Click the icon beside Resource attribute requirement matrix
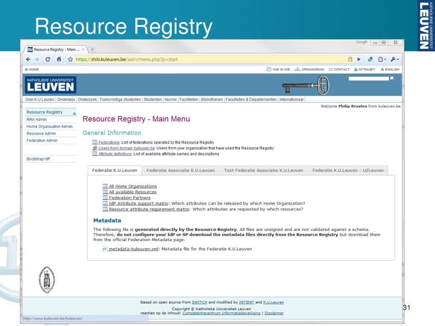The height and width of the screenshot is (326, 435). click(105, 209)
